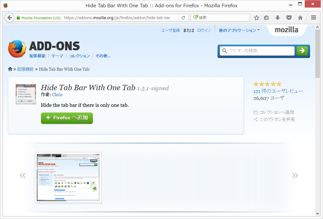Save this page to Pocket
Image resolution: width=323 pixels, height=219 pixels.
(289, 18)
